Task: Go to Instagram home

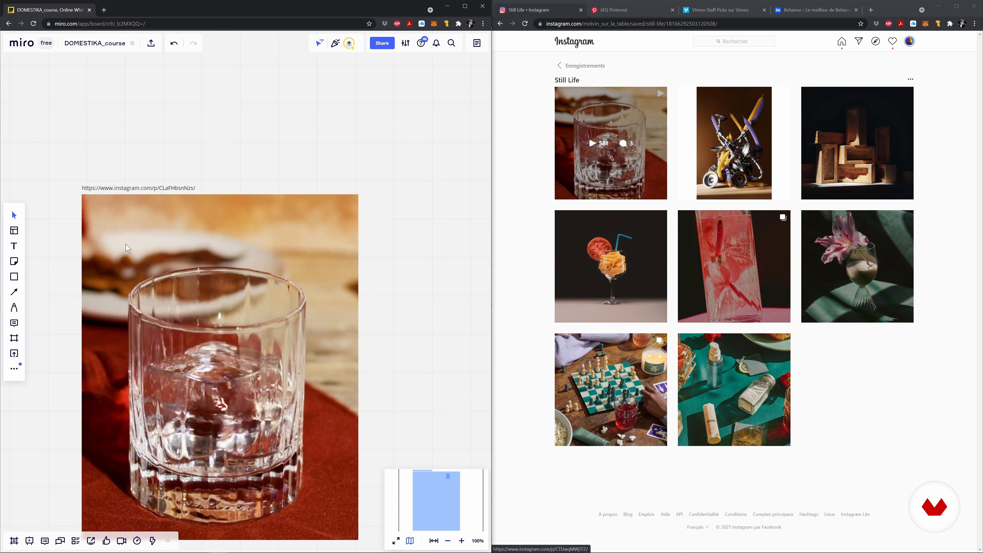Action: 841,41
